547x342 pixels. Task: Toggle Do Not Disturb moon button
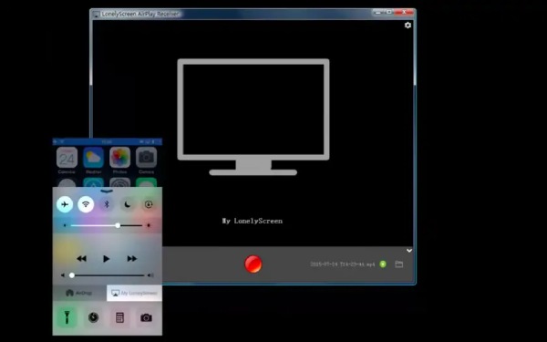pos(128,204)
